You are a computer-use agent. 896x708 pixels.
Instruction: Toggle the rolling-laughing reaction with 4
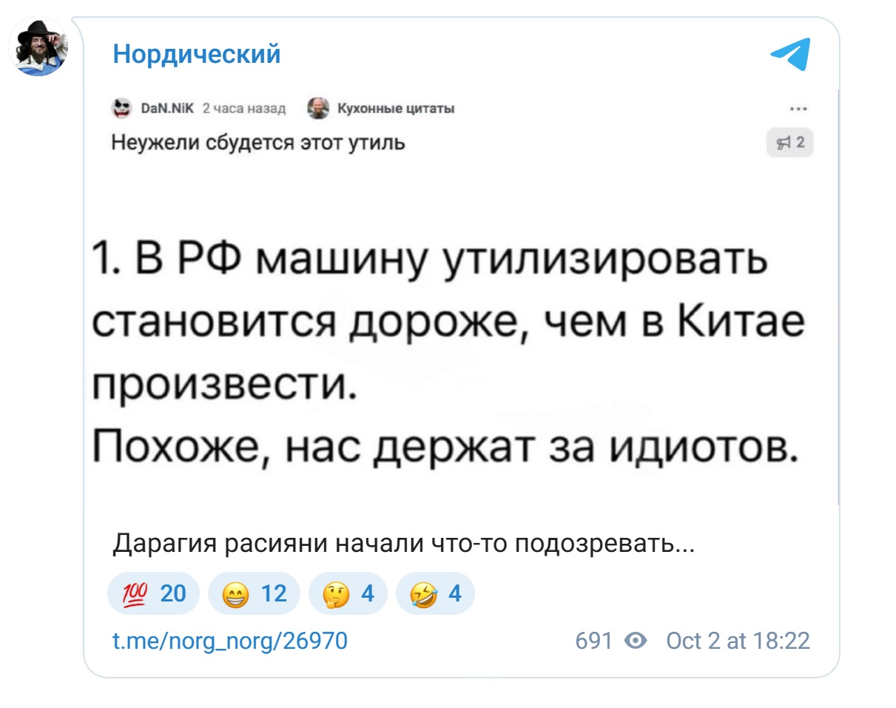[x=435, y=593]
